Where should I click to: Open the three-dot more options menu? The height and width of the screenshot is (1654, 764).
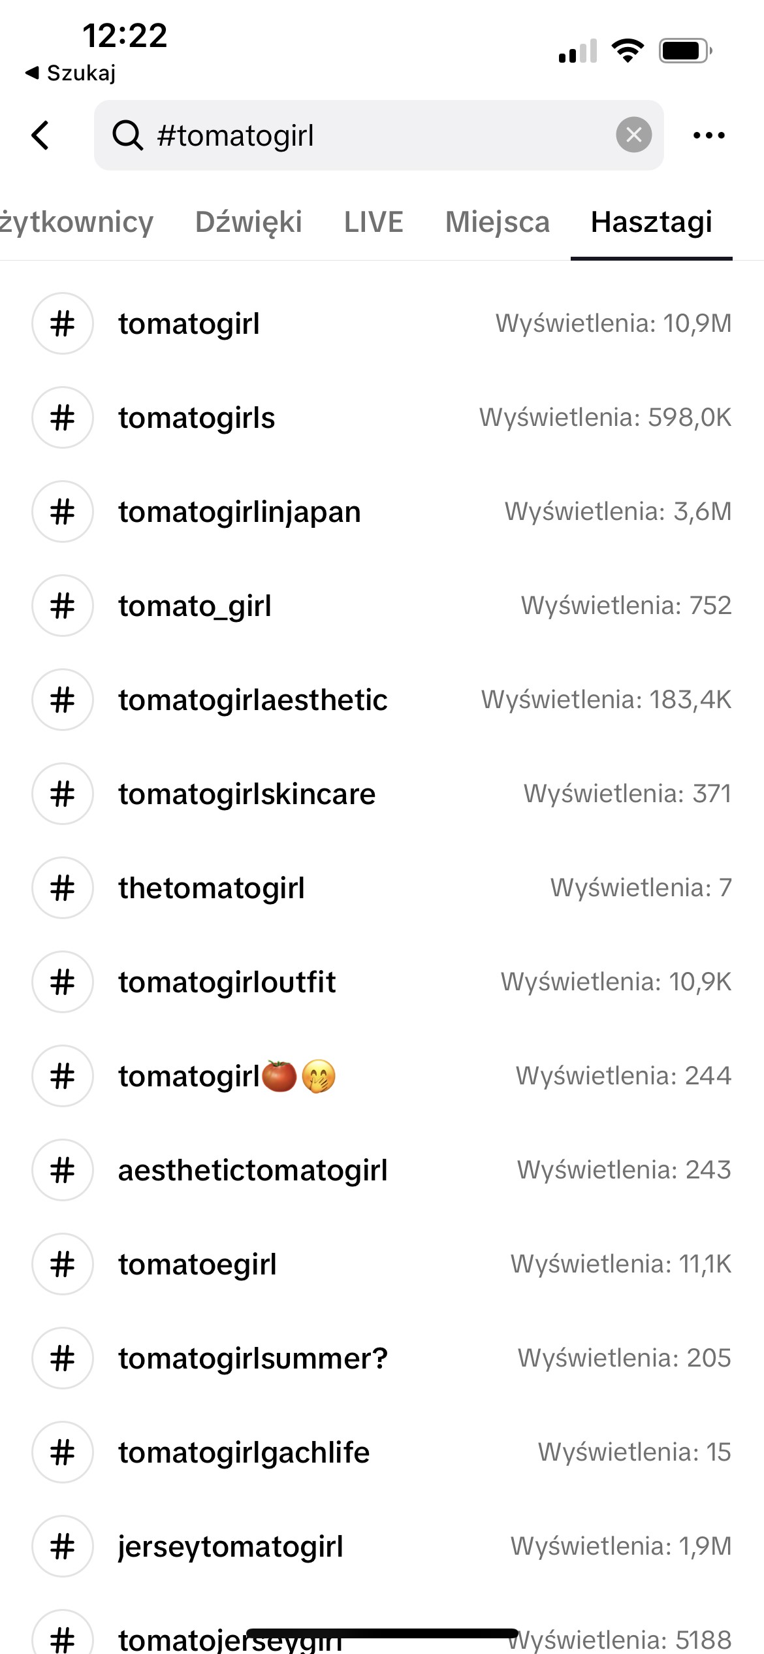pos(708,135)
